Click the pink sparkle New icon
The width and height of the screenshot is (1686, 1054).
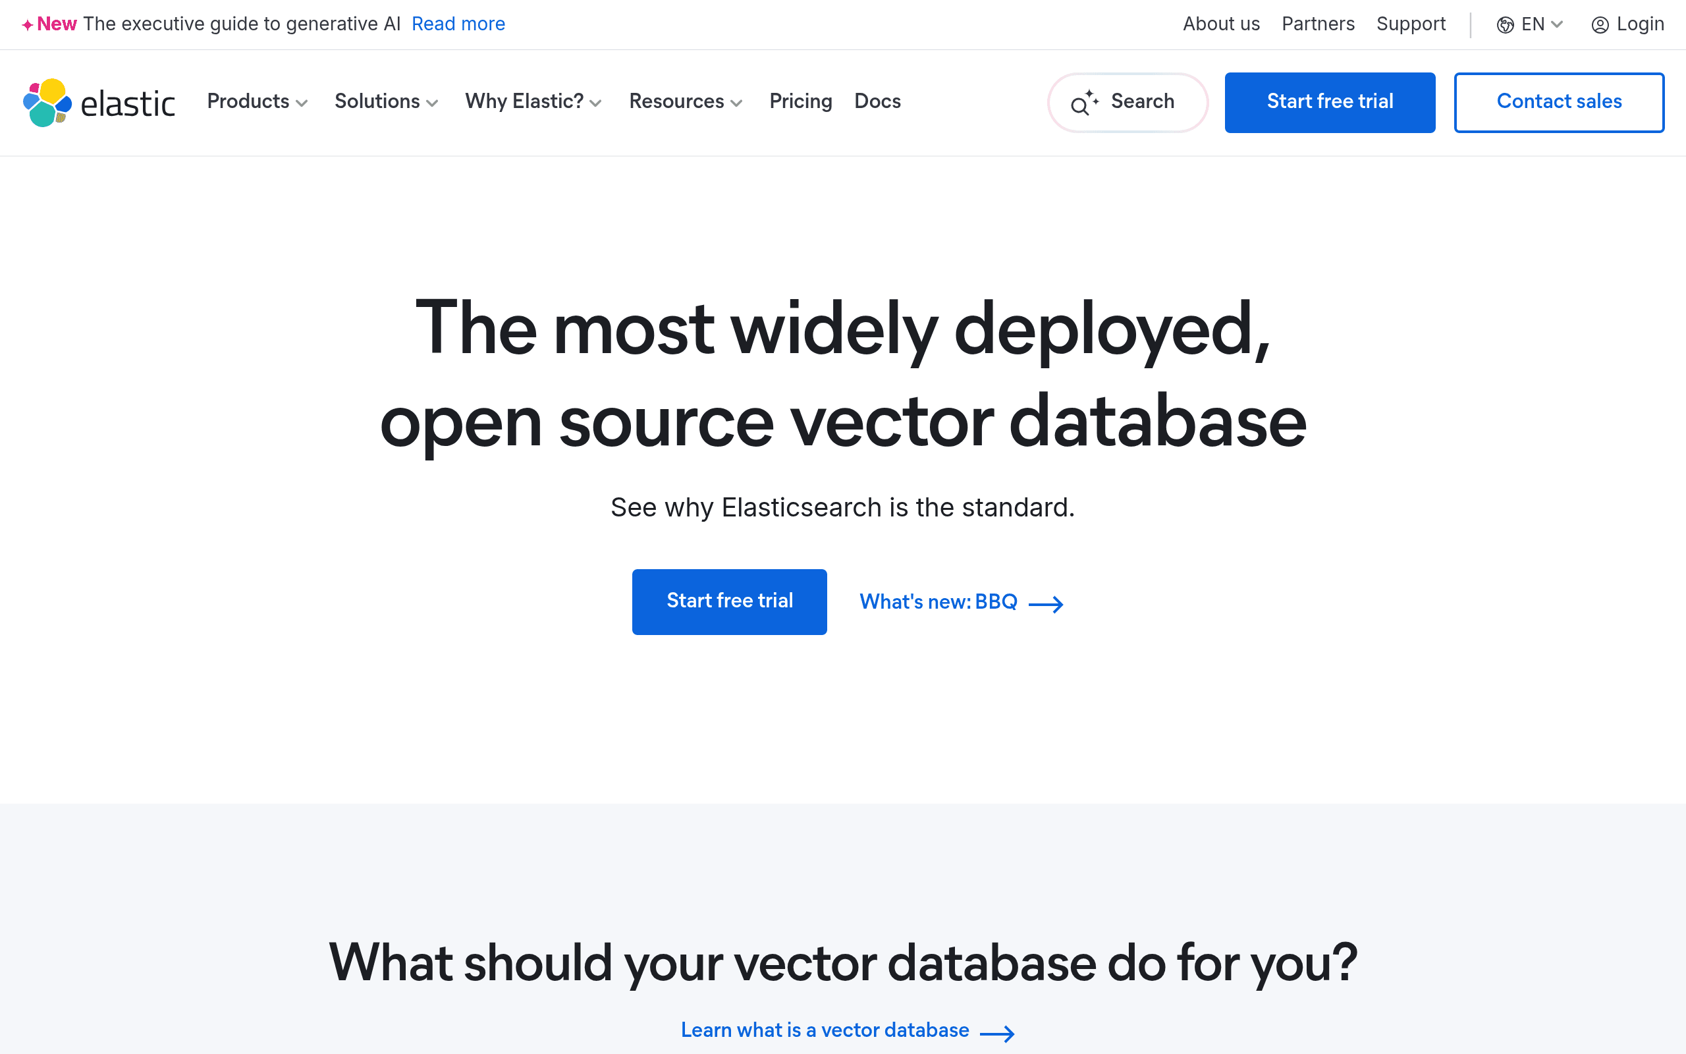[x=27, y=25]
